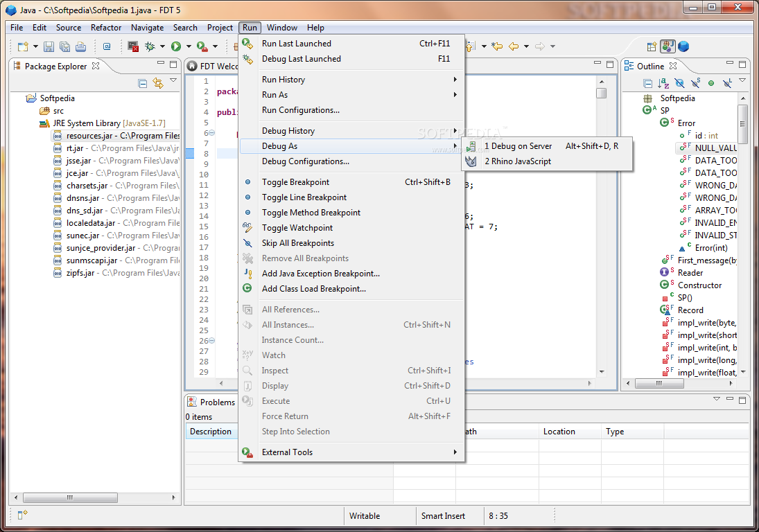
Task: Click the Description column header
Action: coord(211,432)
